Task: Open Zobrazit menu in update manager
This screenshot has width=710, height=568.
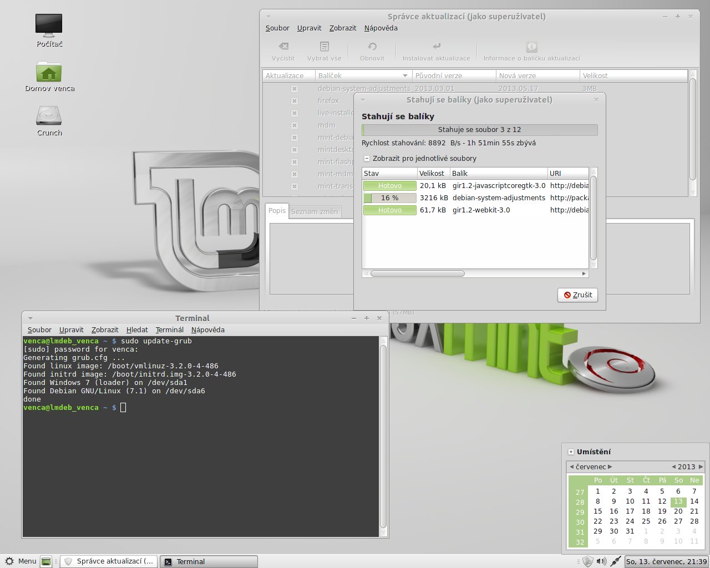Action: 343,28
